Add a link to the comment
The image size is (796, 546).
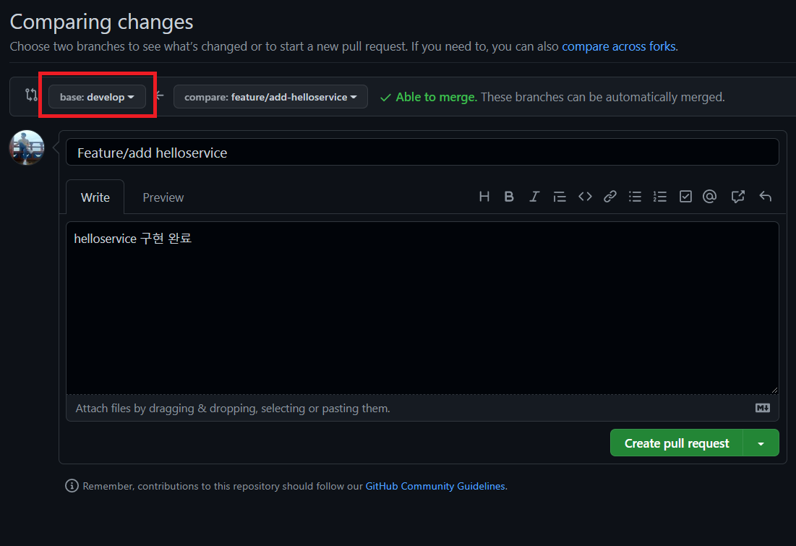609,197
